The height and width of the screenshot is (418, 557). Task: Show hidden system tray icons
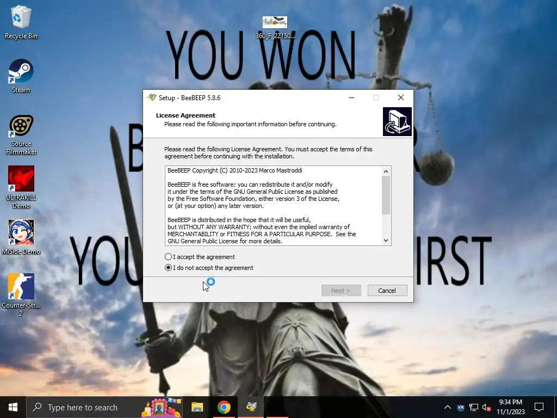(447, 407)
